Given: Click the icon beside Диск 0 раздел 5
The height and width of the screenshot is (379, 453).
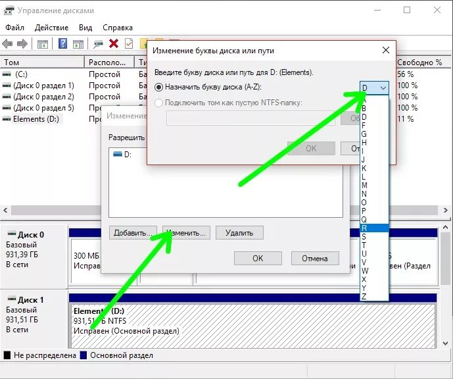Looking at the screenshot, I should 7,108.
